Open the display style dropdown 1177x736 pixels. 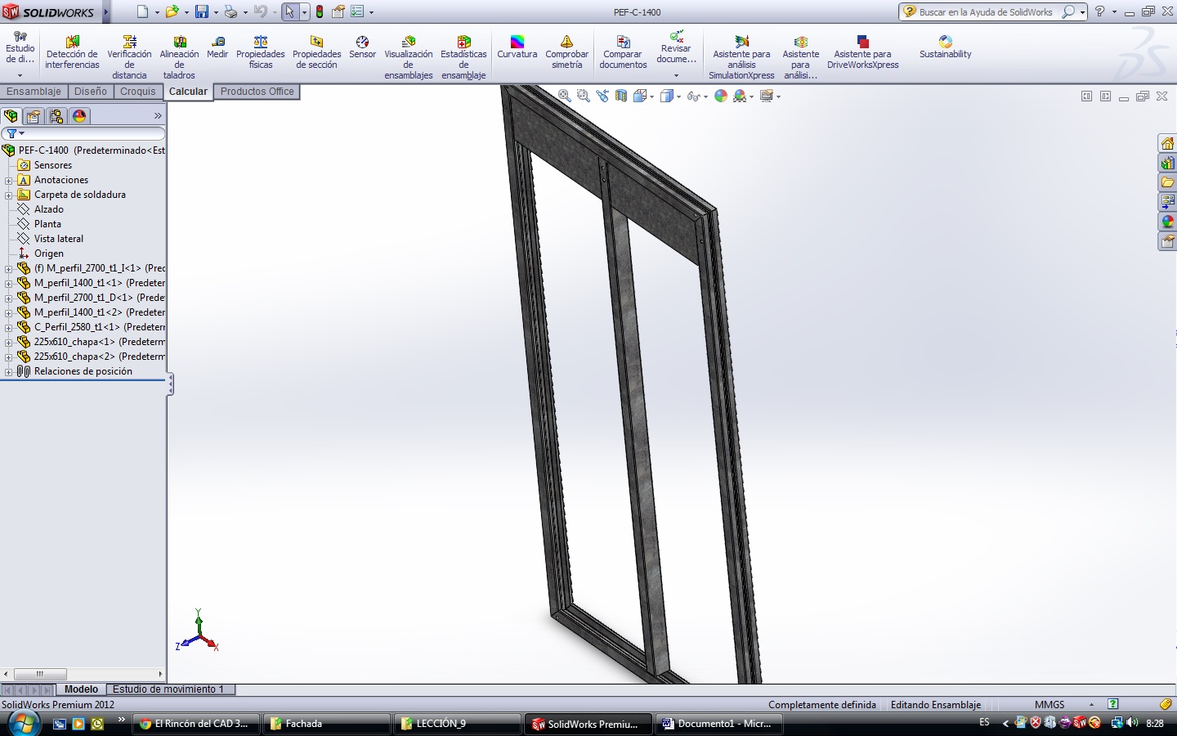pos(678,96)
